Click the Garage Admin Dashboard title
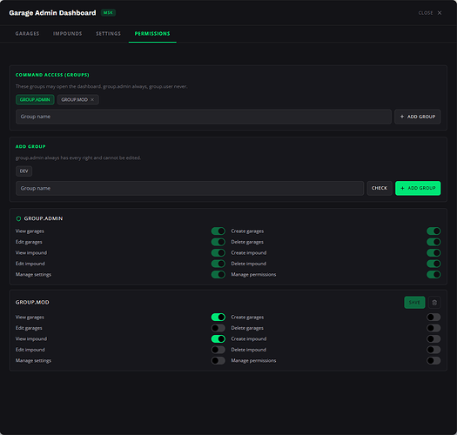 pyautogui.click(x=52, y=13)
